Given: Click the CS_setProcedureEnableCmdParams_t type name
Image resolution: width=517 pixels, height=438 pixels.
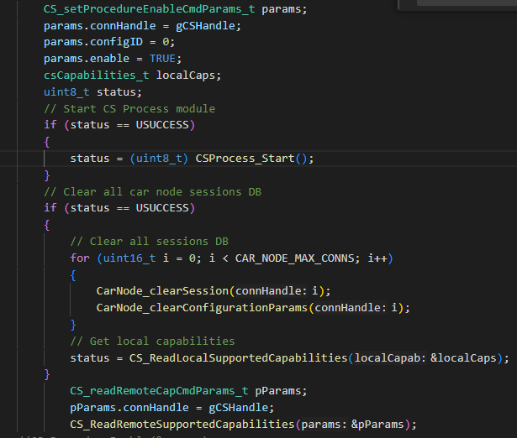Looking at the screenshot, I should coord(149,9).
